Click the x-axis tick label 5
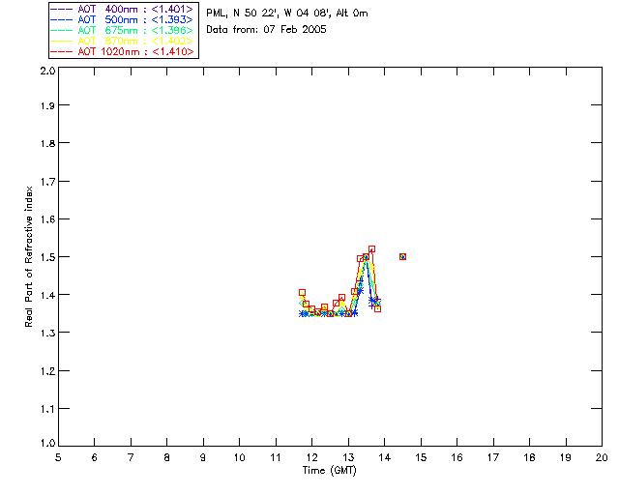Image resolution: width=619 pixels, height=495 pixels. click(58, 458)
